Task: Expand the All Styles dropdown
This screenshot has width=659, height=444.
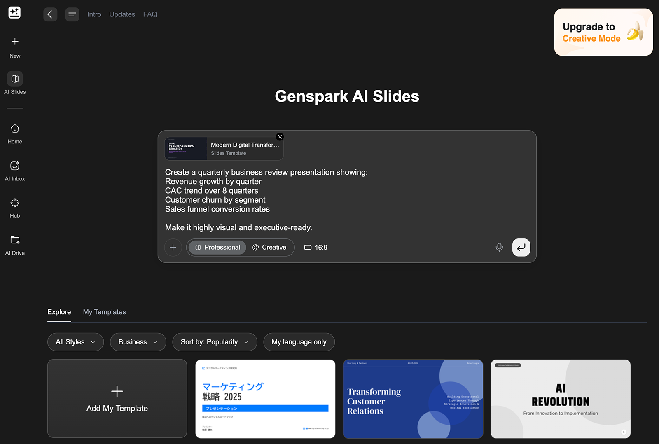Action: point(75,342)
